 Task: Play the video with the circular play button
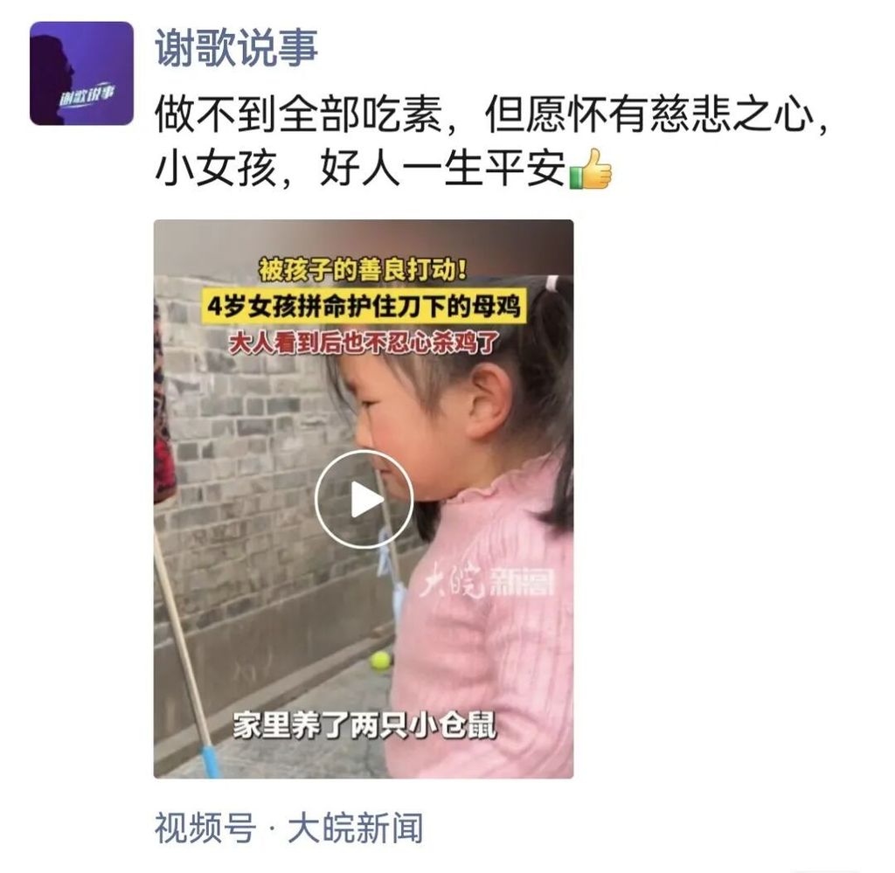click(x=364, y=499)
